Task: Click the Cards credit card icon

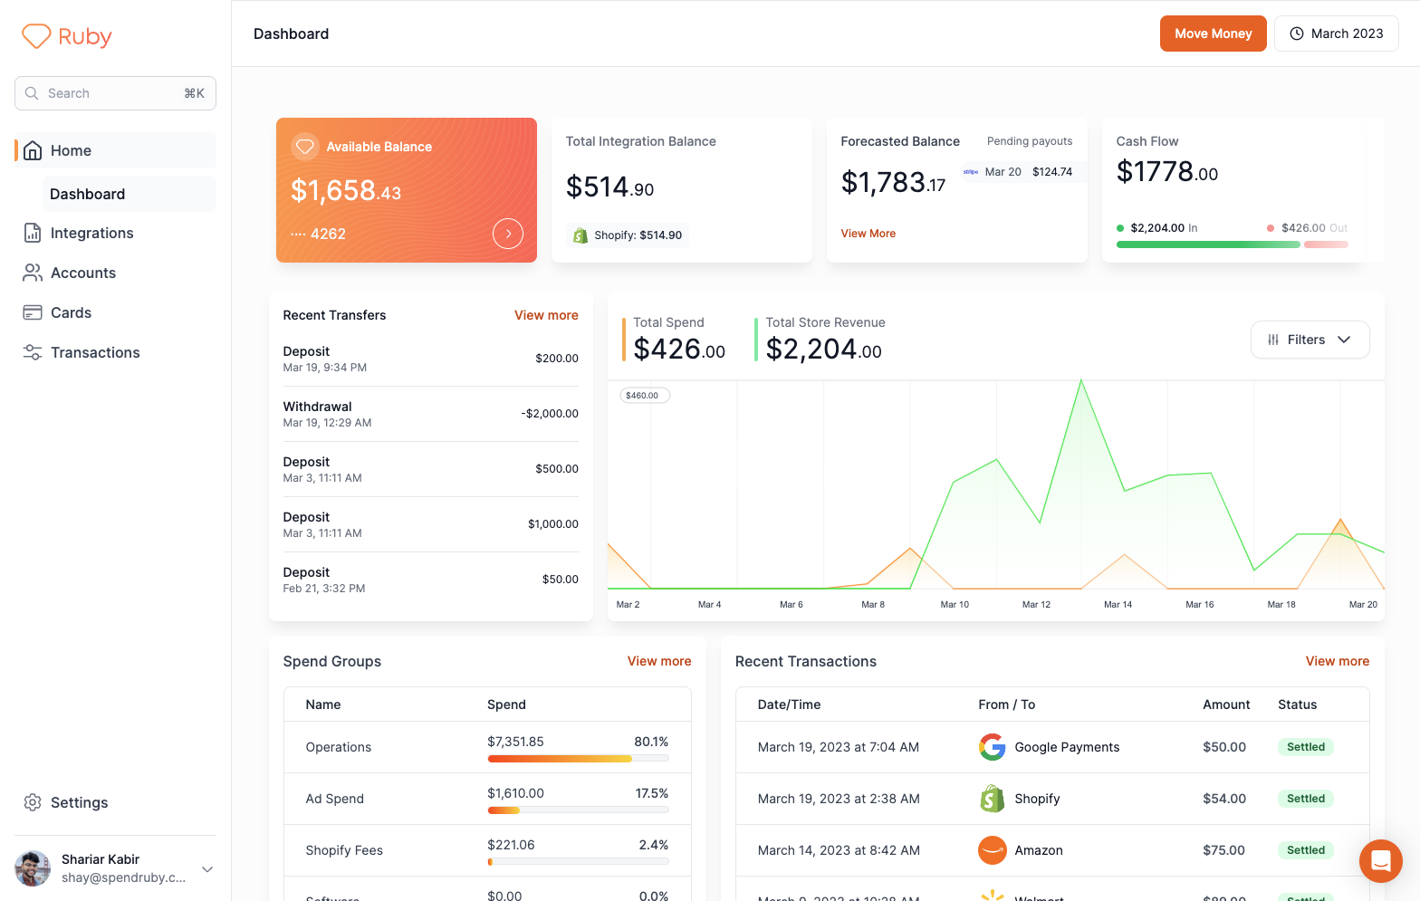Action: (x=33, y=312)
